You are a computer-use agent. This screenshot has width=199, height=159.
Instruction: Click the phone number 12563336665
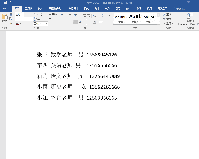click(x=102, y=98)
